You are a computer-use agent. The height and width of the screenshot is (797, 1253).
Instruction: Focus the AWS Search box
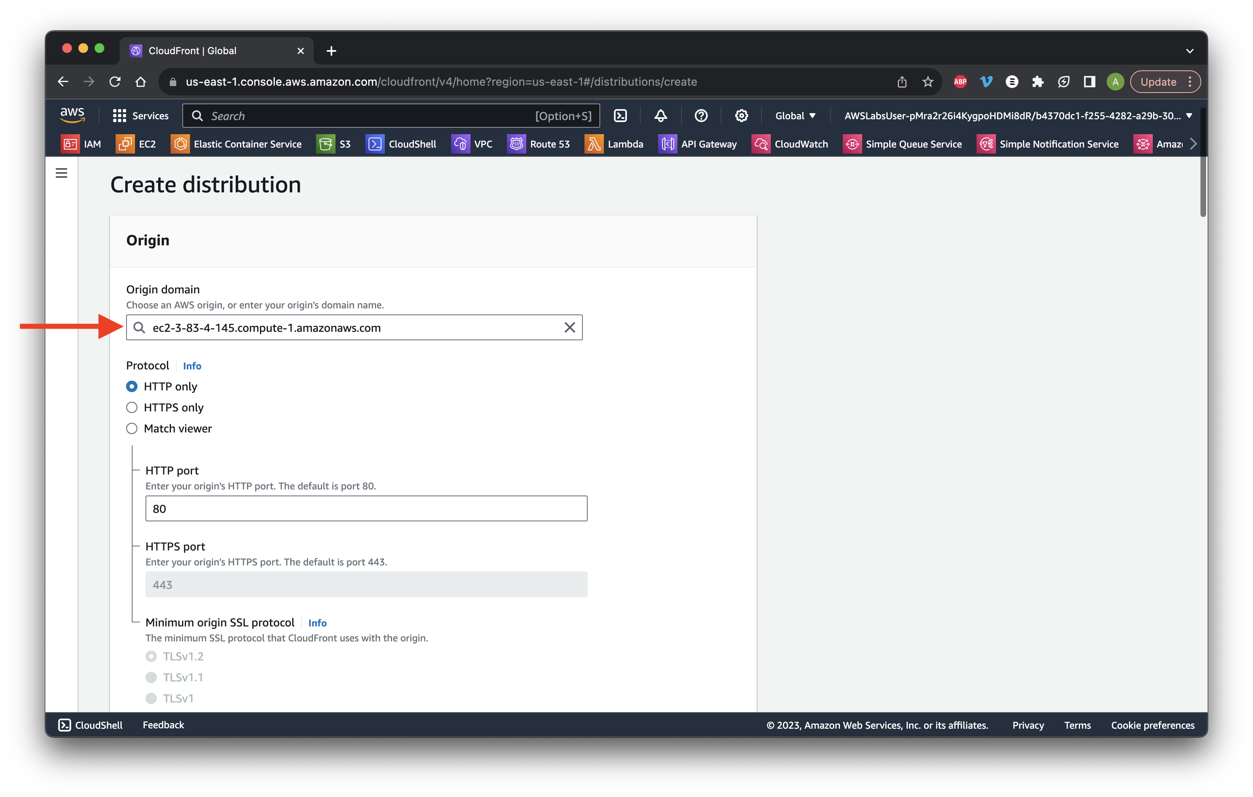point(391,116)
